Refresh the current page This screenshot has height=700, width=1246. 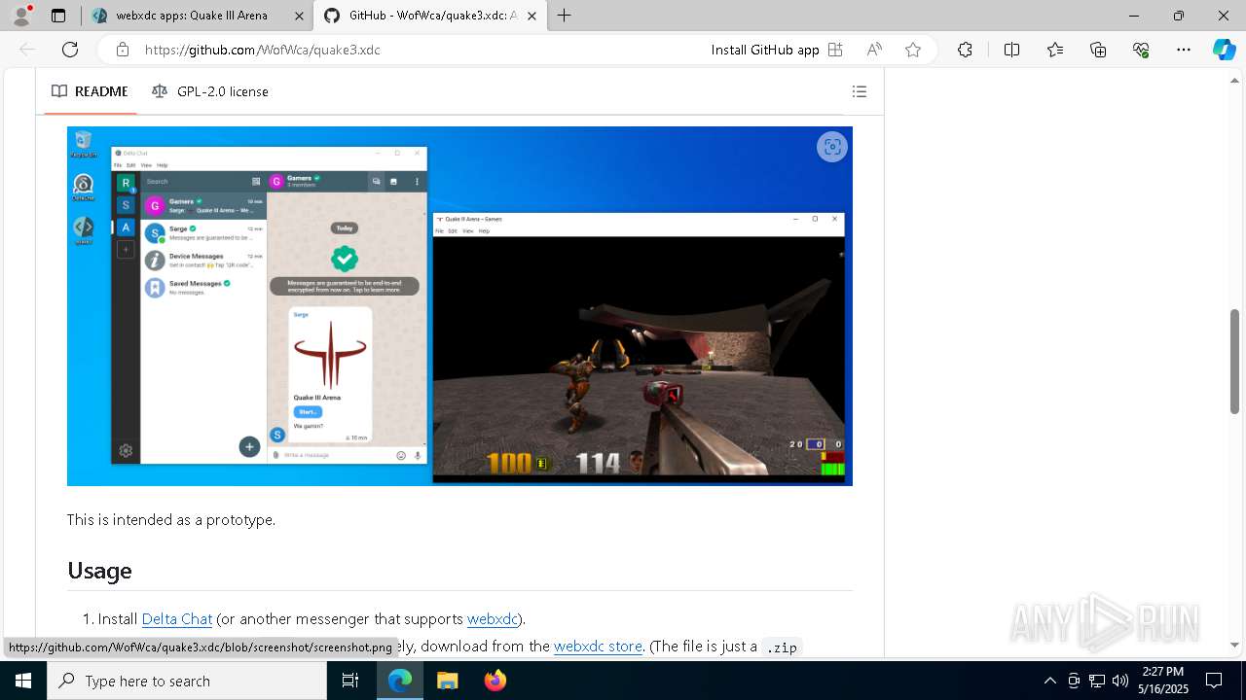(70, 50)
